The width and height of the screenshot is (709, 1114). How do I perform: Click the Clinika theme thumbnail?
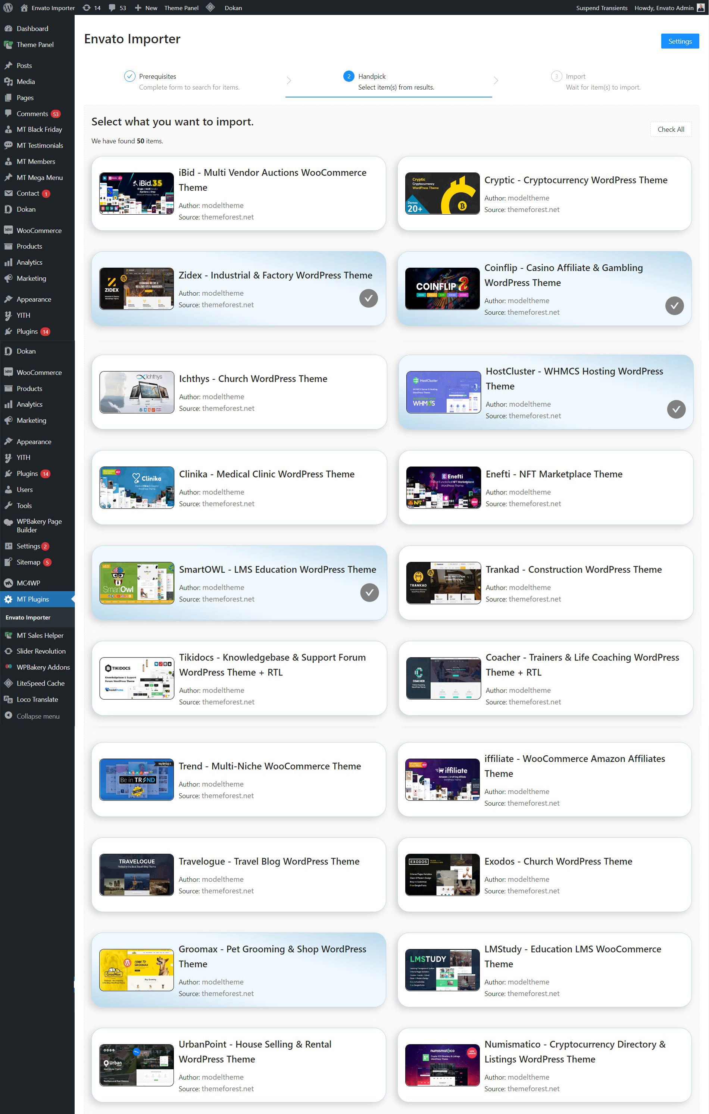click(x=137, y=488)
